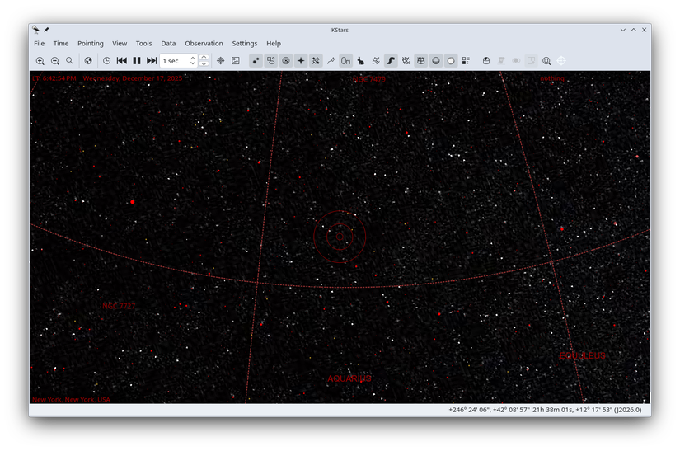Step time backward one unit
The image size is (680, 451).
[122, 61]
